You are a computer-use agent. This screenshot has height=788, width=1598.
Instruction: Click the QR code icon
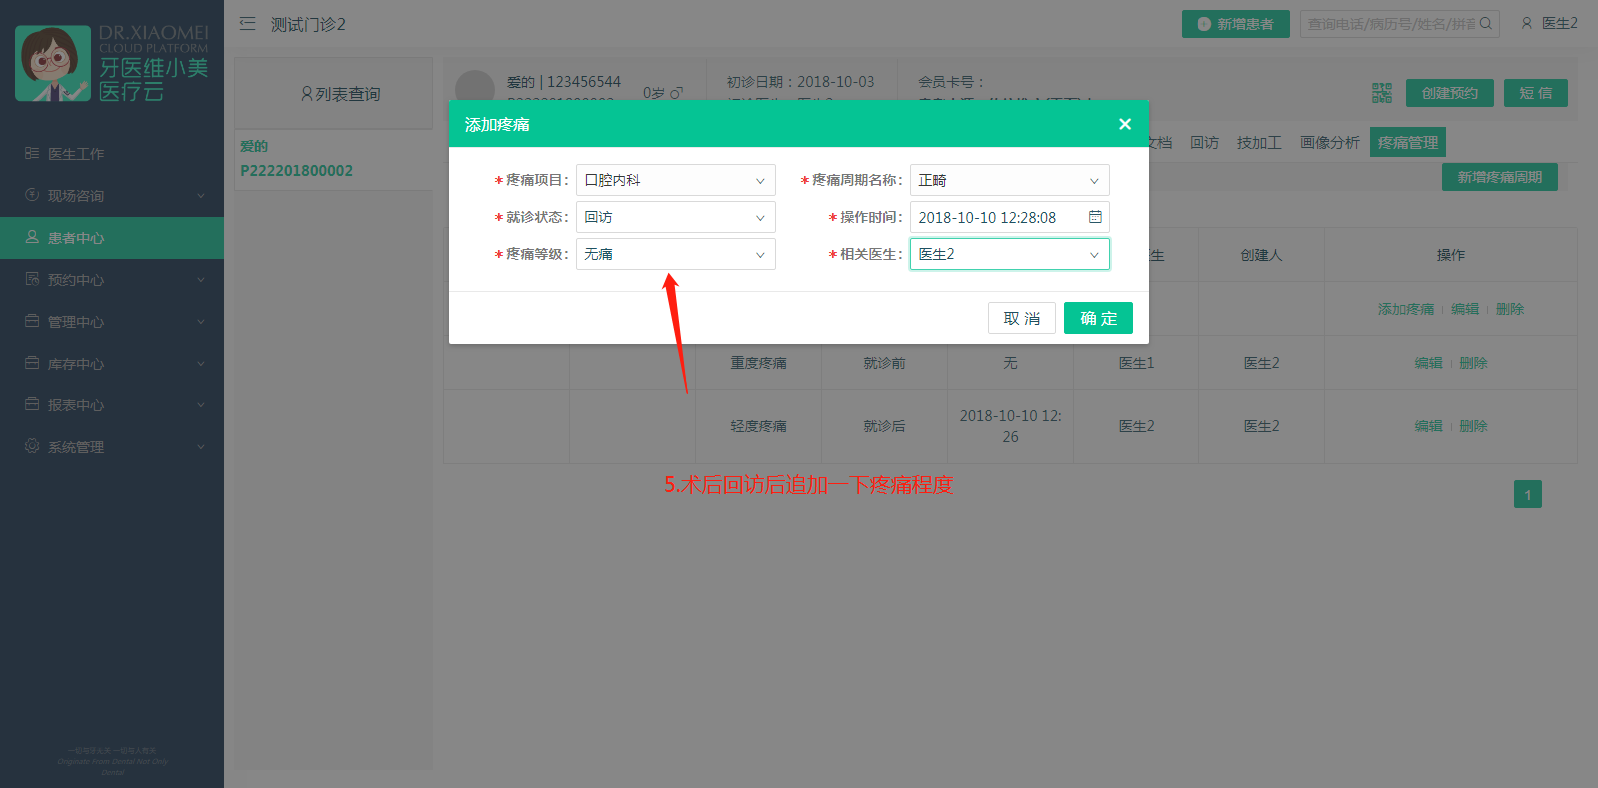(x=1381, y=93)
